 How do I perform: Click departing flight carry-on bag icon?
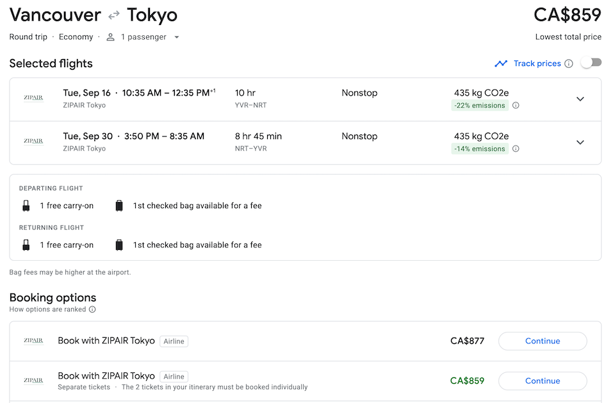(x=26, y=206)
